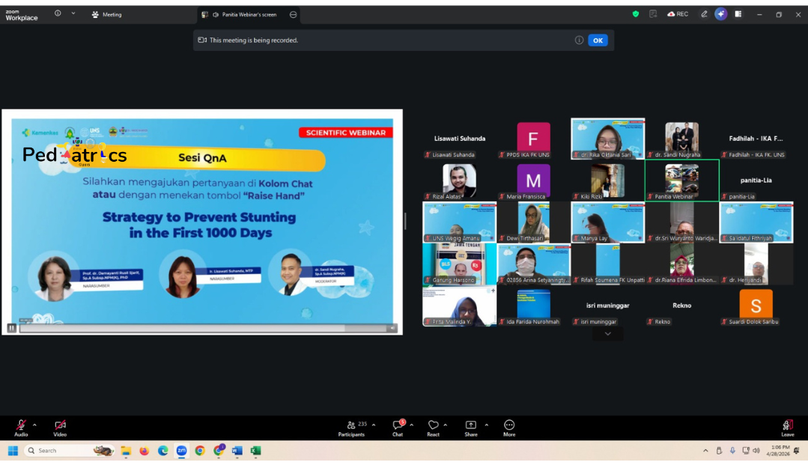Click OK on recording notice

pos(598,40)
